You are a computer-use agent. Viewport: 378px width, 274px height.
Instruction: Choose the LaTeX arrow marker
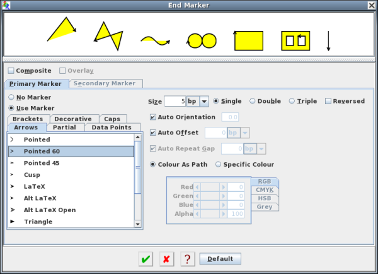tap(35, 186)
